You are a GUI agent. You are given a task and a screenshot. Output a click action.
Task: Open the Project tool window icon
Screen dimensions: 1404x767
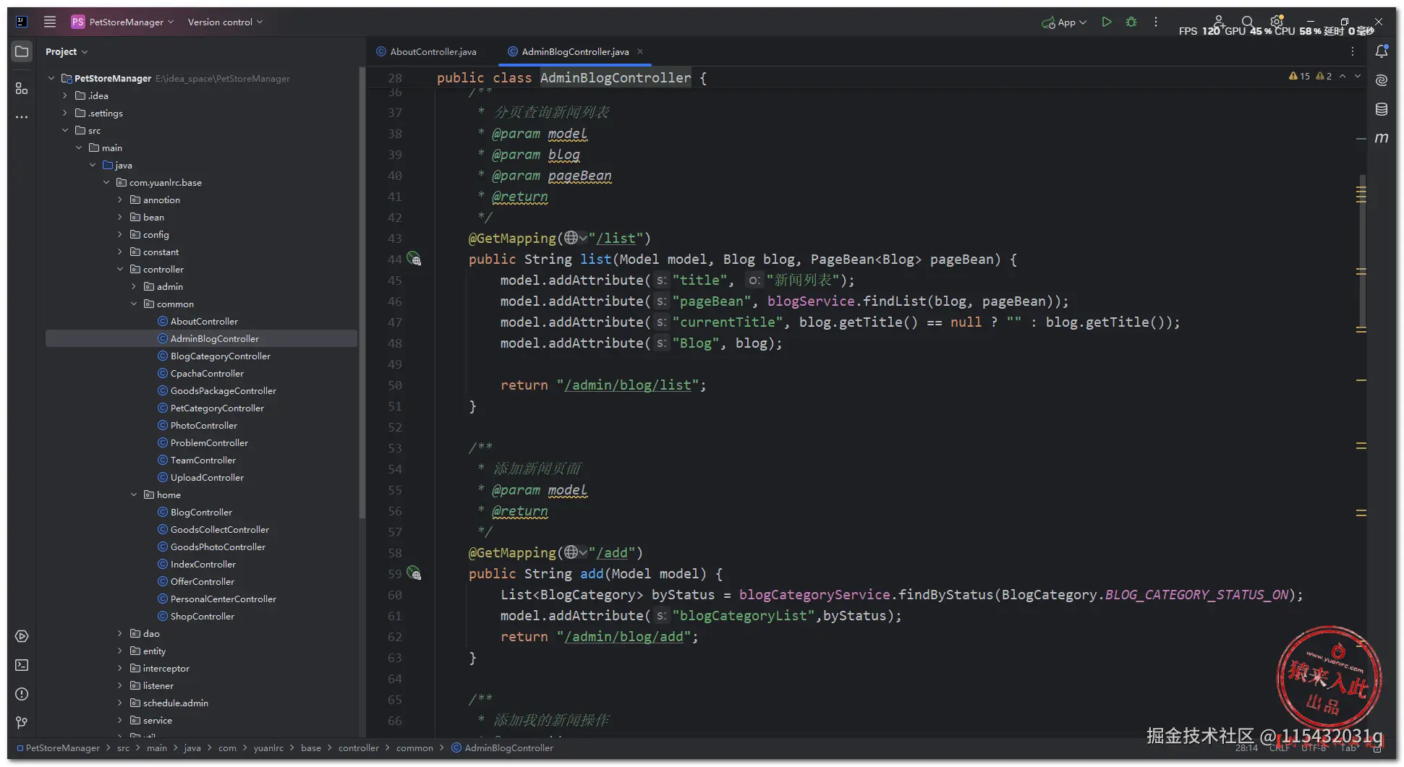pyautogui.click(x=22, y=51)
